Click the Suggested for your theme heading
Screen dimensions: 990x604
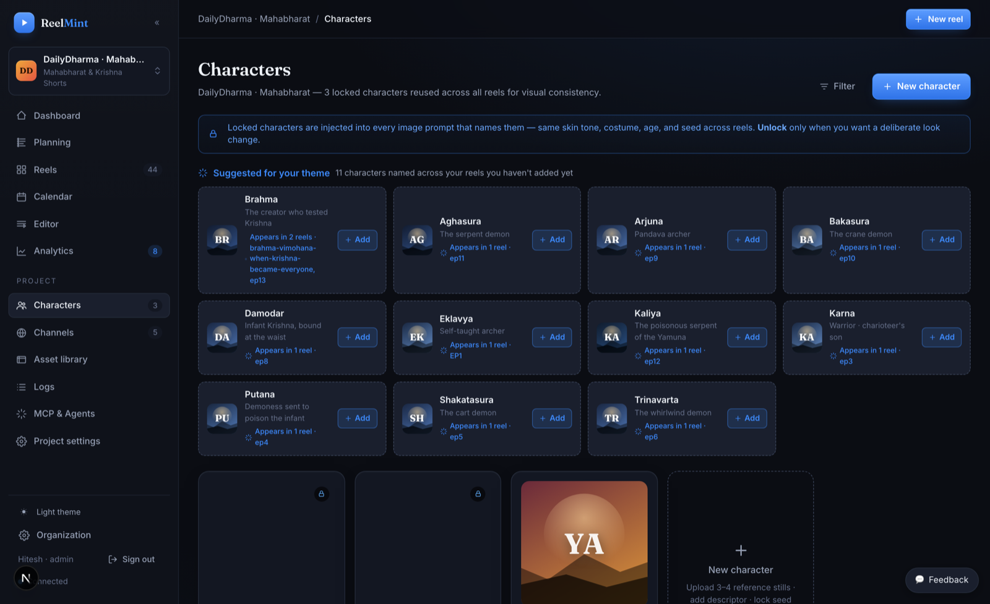tap(271, 173)
